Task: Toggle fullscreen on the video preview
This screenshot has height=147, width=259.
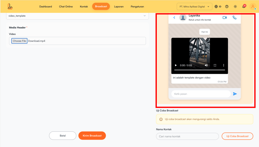Action: (215, 65)
